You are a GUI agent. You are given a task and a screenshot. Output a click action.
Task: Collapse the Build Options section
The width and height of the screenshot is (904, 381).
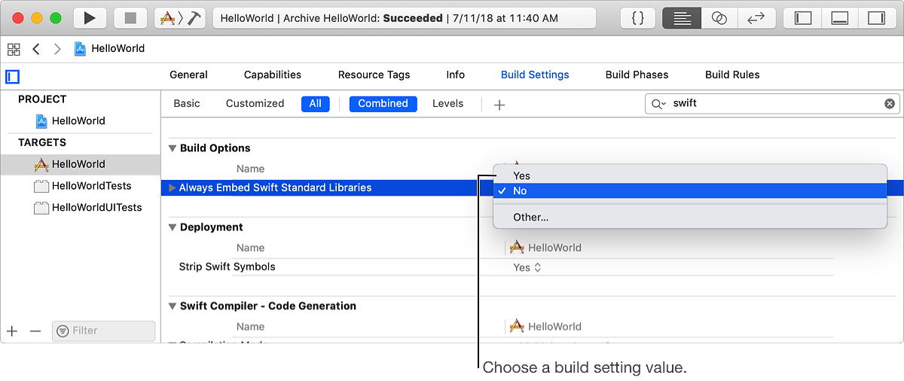[173, 148]
